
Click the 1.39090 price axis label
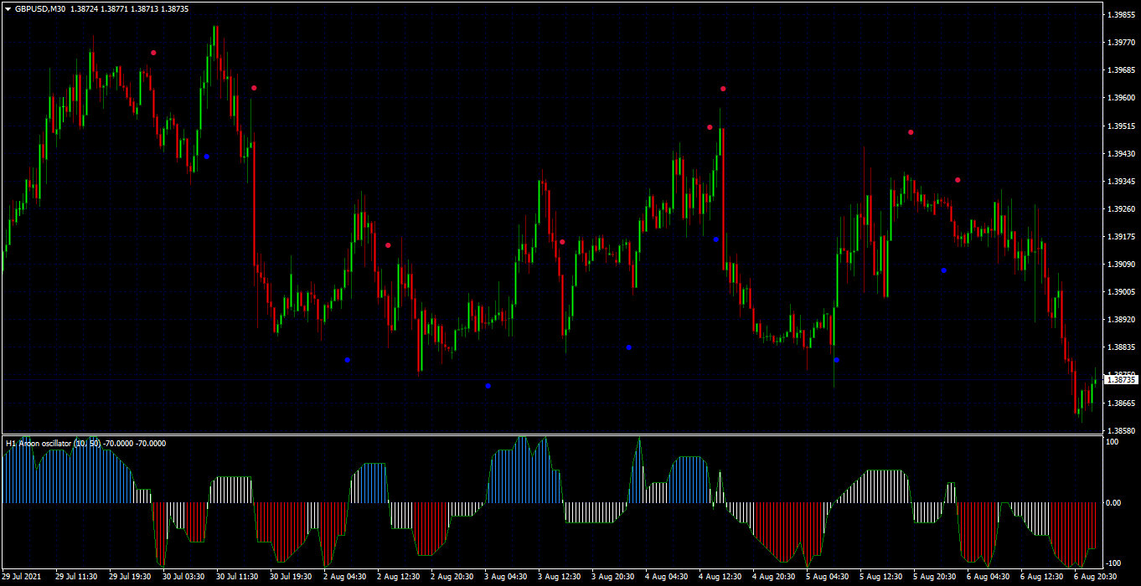coord(1121,265)
